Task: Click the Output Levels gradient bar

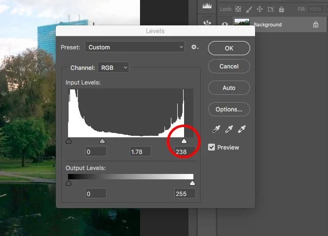Action: coord(131,177)
